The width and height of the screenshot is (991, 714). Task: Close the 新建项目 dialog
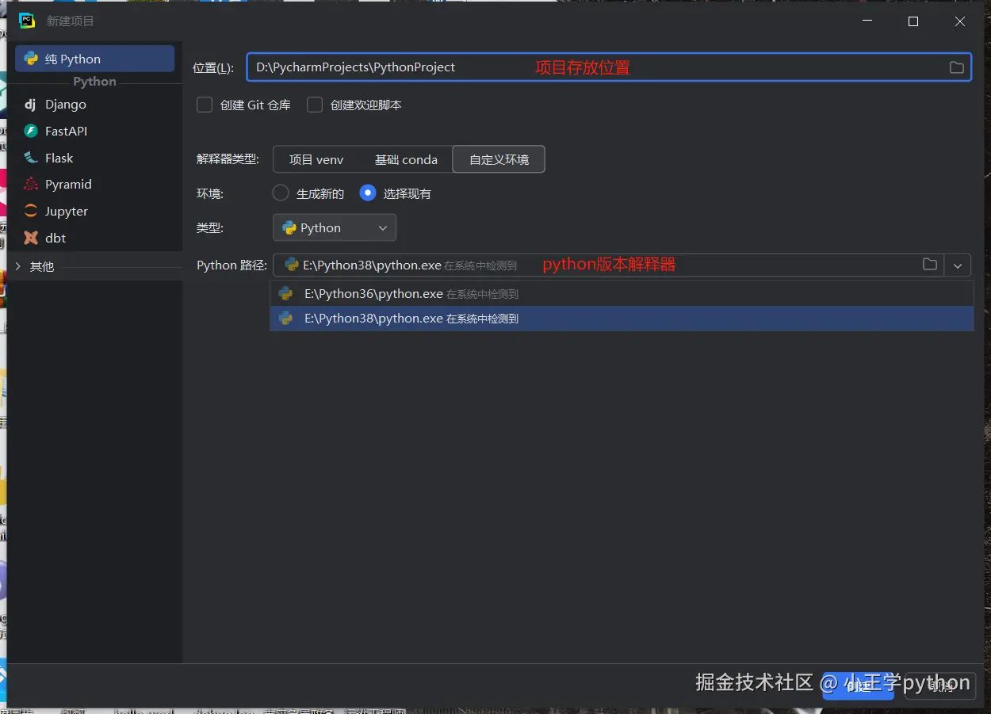coord(960,21)
